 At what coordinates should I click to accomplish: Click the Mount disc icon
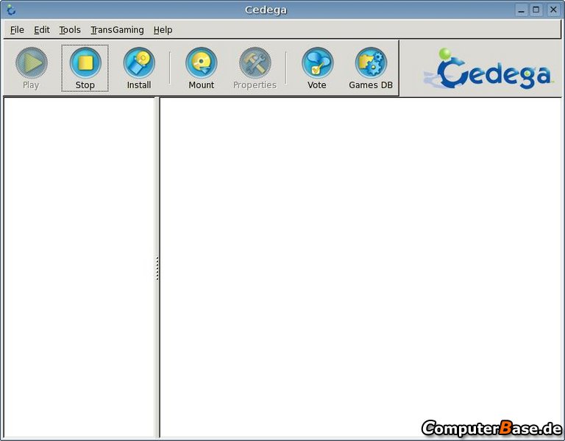202,63
